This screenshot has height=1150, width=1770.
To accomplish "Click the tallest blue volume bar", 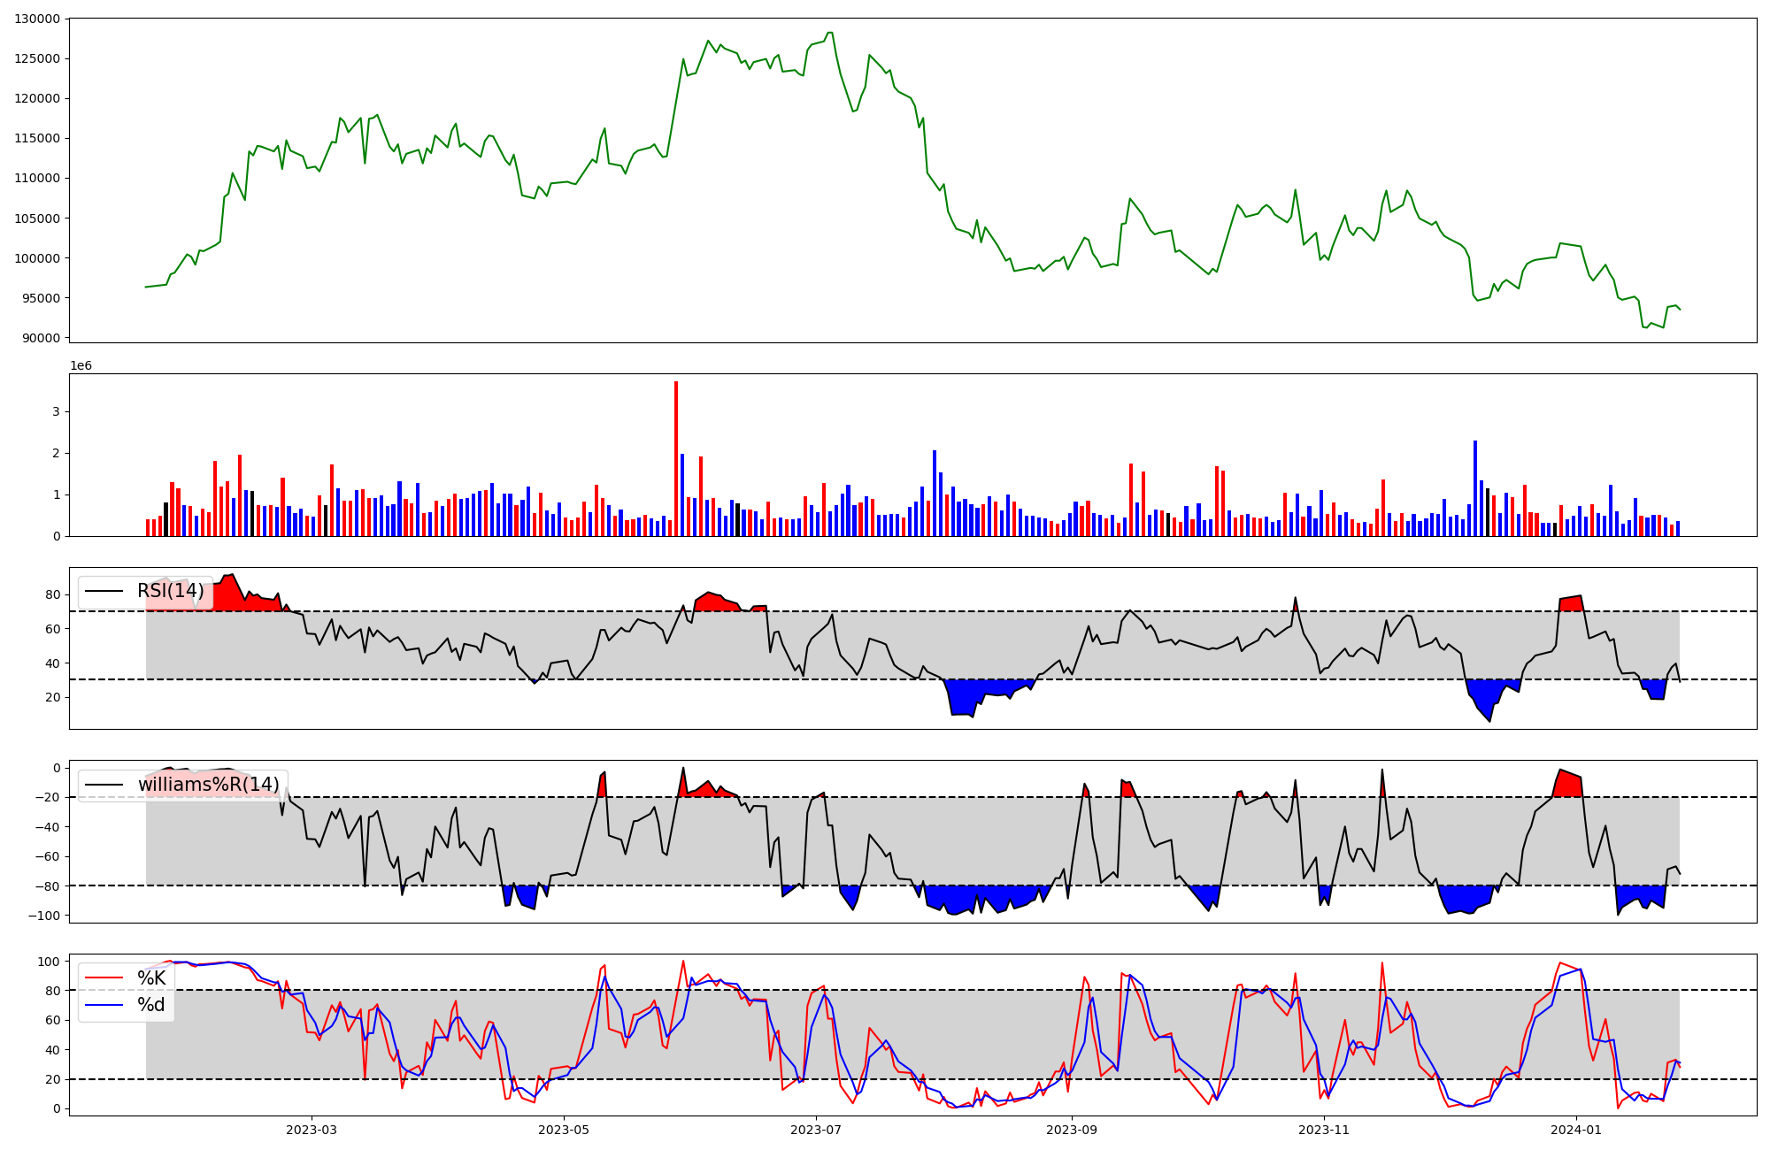I will (1475, 488).
